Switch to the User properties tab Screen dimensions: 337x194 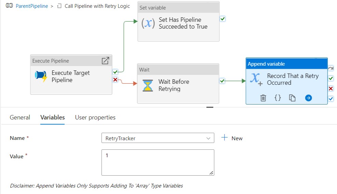click(95, 117)
